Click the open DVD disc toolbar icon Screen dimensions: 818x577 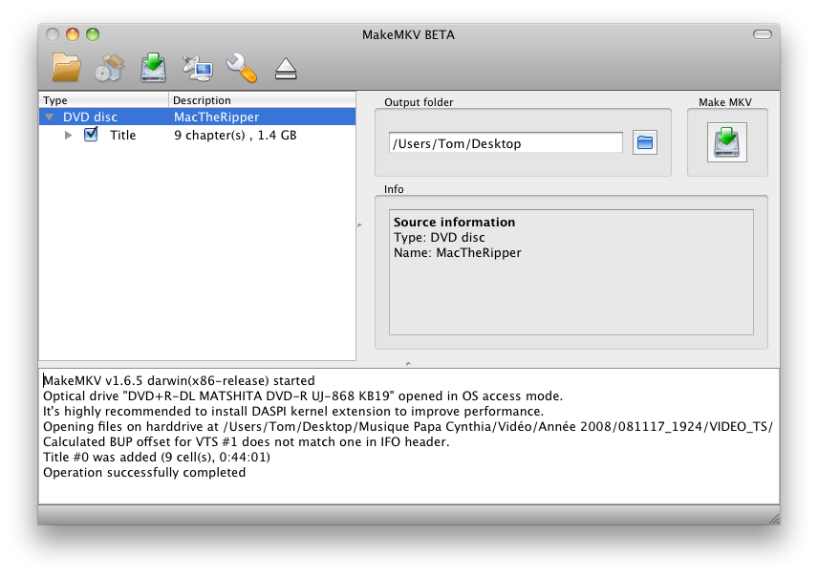109,68
